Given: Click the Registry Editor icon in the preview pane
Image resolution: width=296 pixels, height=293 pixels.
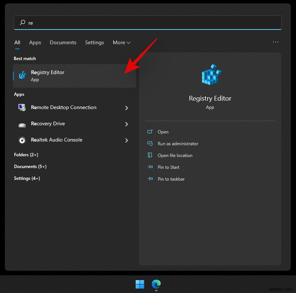Looking at the screenshot, I should point(210,74).
